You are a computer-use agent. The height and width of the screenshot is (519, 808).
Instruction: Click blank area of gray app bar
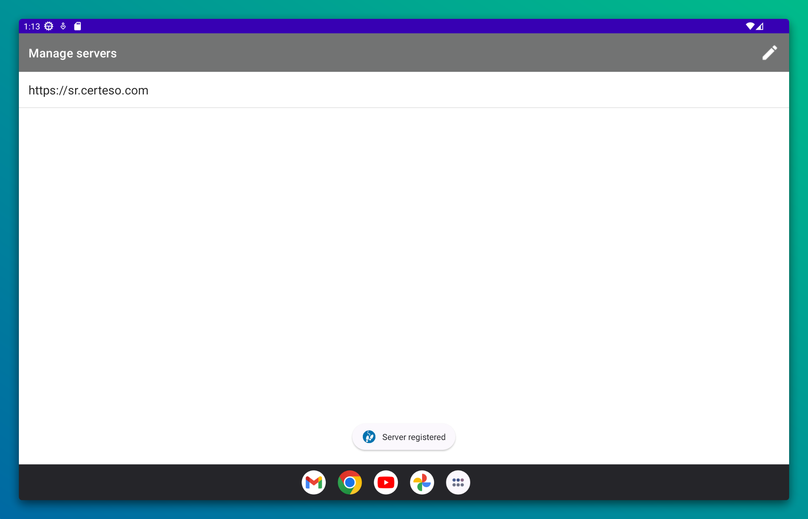coord(415,53)
